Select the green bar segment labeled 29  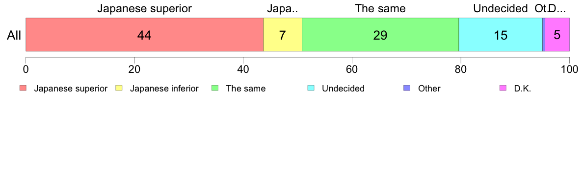[x=380, y=34]
